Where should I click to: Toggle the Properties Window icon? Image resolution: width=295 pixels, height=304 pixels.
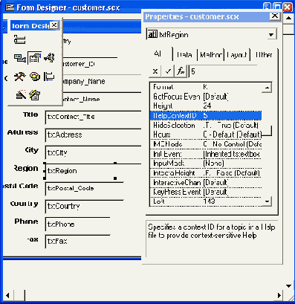click(35, 59)
